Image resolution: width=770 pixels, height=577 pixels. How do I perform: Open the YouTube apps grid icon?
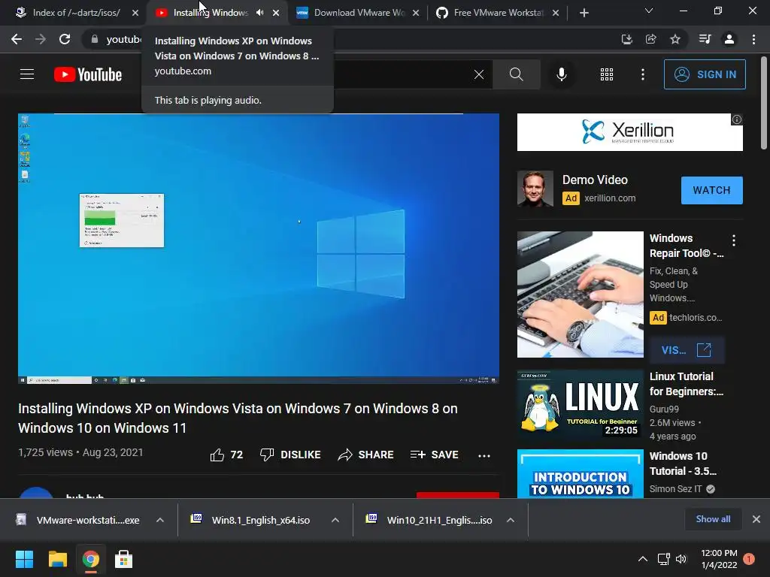(x=607, y=74)
